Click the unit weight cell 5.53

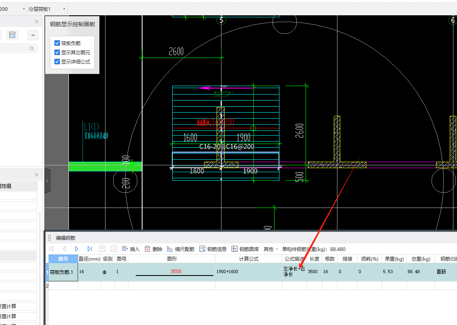coord(394,272)
